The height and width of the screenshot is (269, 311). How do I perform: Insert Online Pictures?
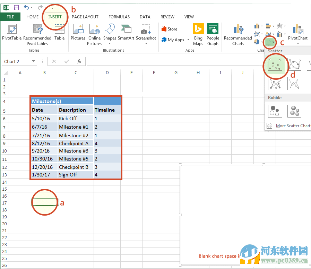tap(94, 34)
